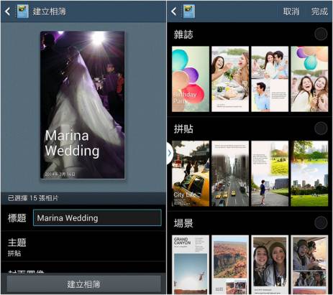Select the Grand Canyon template thumbnail
This screenshot has width=333, height=295.
[191, 265]
